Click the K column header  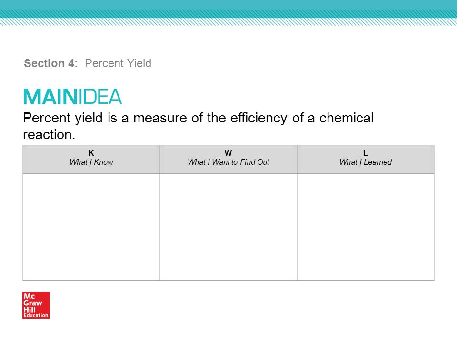91,153
